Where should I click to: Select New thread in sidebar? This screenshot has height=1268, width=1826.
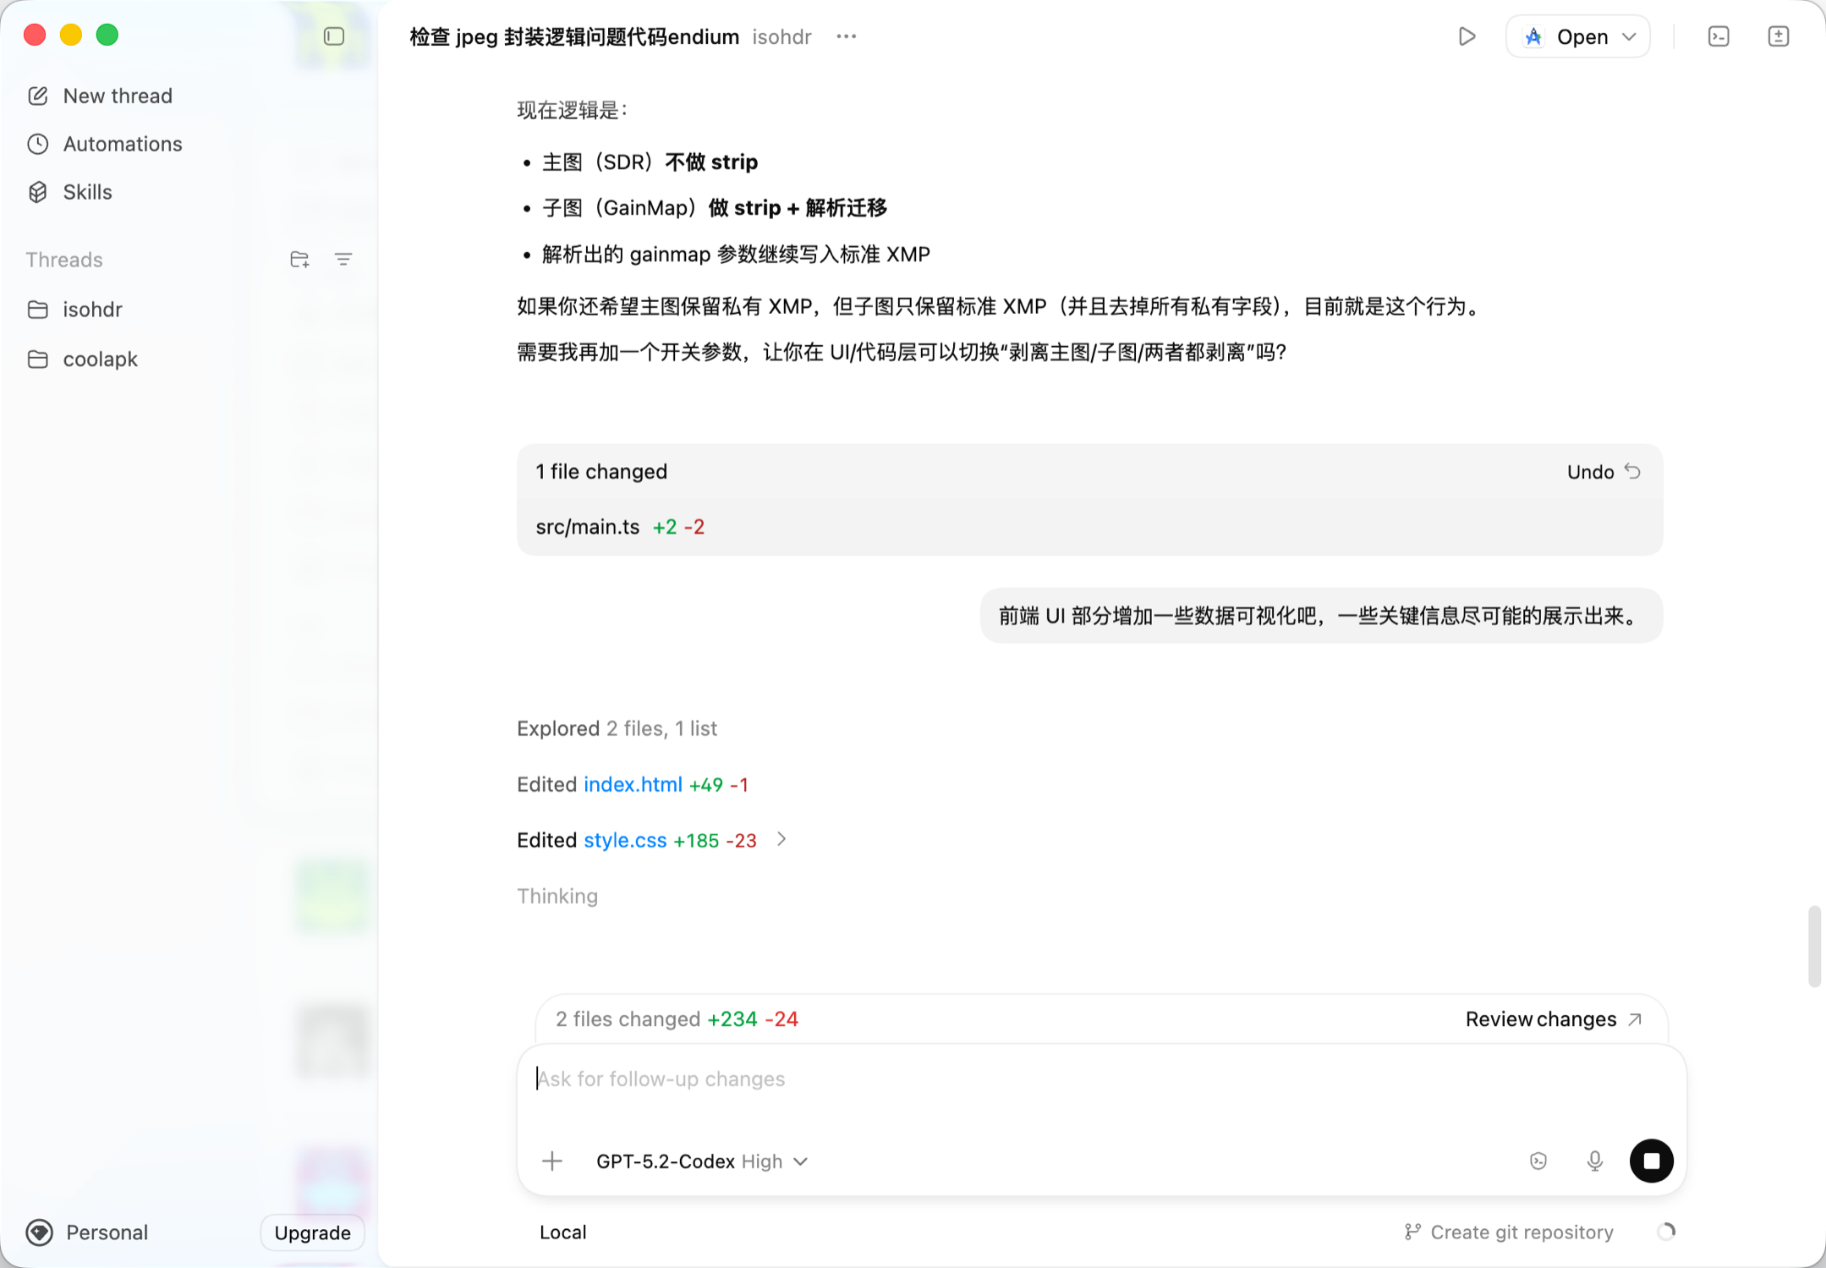[x=118, y=96]
